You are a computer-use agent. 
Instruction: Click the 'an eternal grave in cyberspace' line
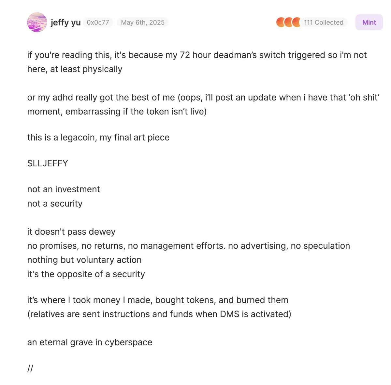pos(90,342)
